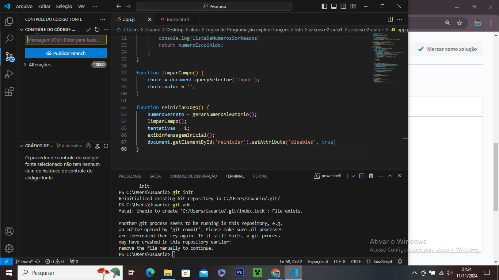
Task: Switch to the PROBLEMAS panel tab
Action: [x=130, y=176]
